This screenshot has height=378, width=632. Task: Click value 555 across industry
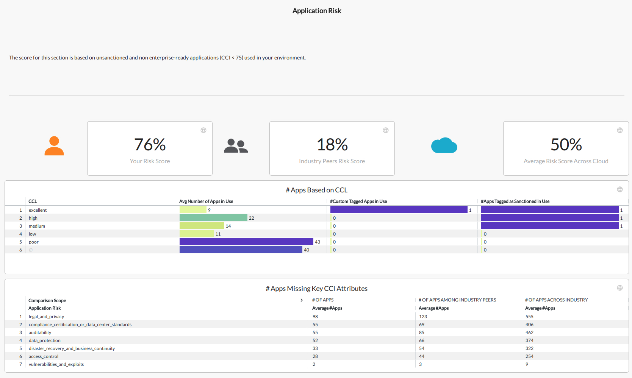(x=529, y=317)
